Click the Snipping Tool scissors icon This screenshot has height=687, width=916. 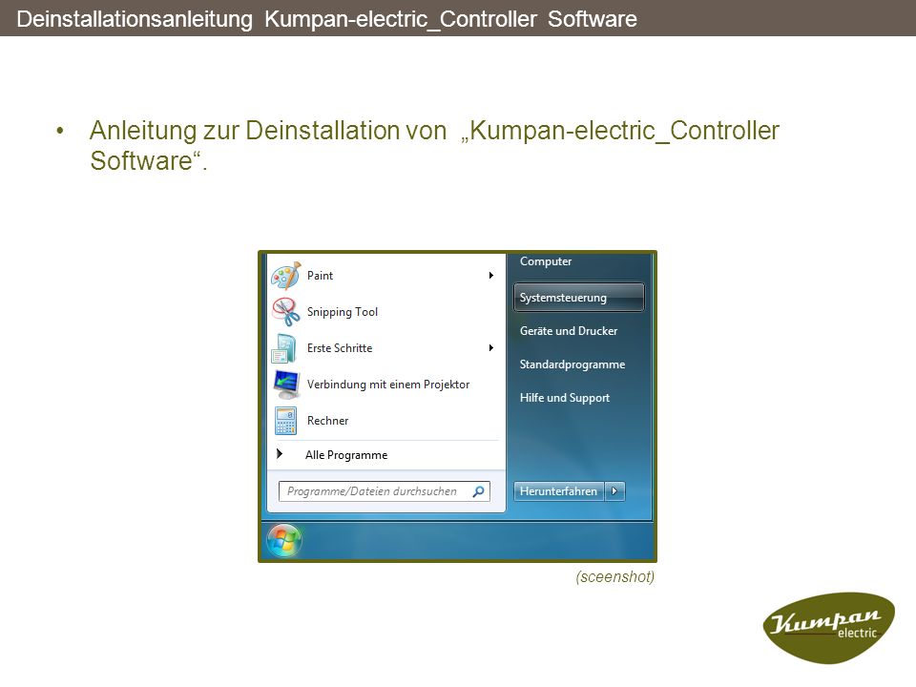click(x=285, y=312)
